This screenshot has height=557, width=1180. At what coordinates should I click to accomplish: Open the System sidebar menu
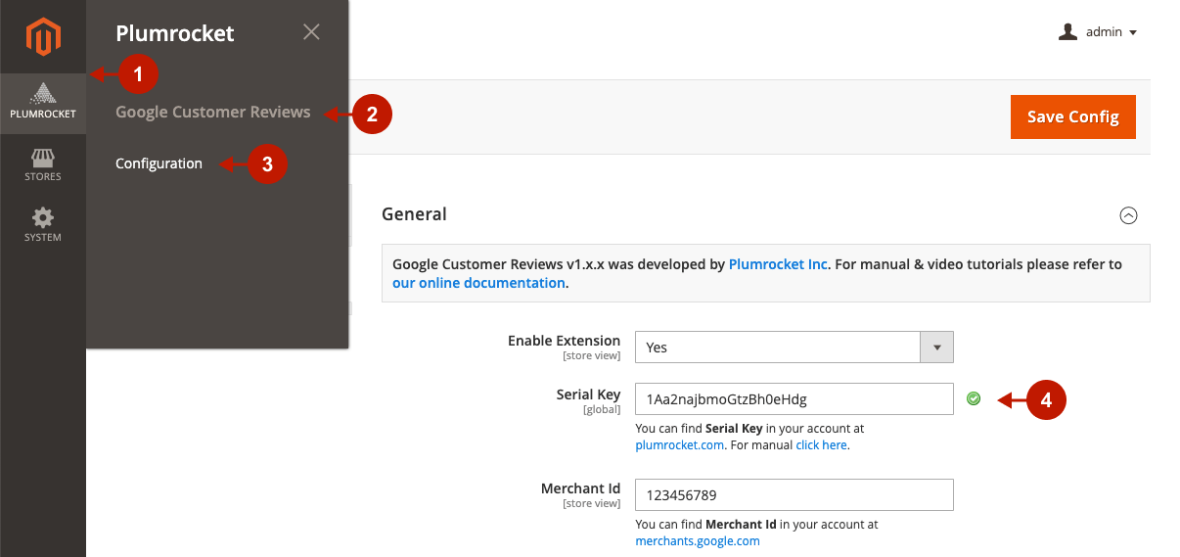(43, 225)
